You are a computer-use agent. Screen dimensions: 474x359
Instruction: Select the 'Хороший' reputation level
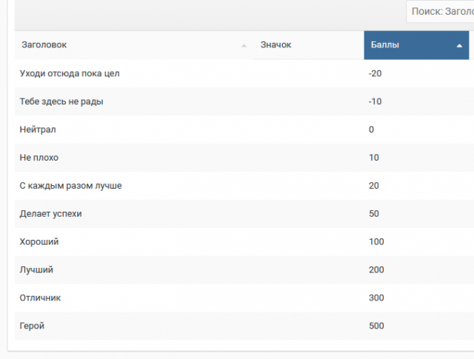click(39, 242)
